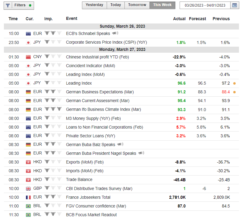245x218 pixels.
Task: Click three-bull importance on Ifo Business Climate
Action: [x=53, y=109]
